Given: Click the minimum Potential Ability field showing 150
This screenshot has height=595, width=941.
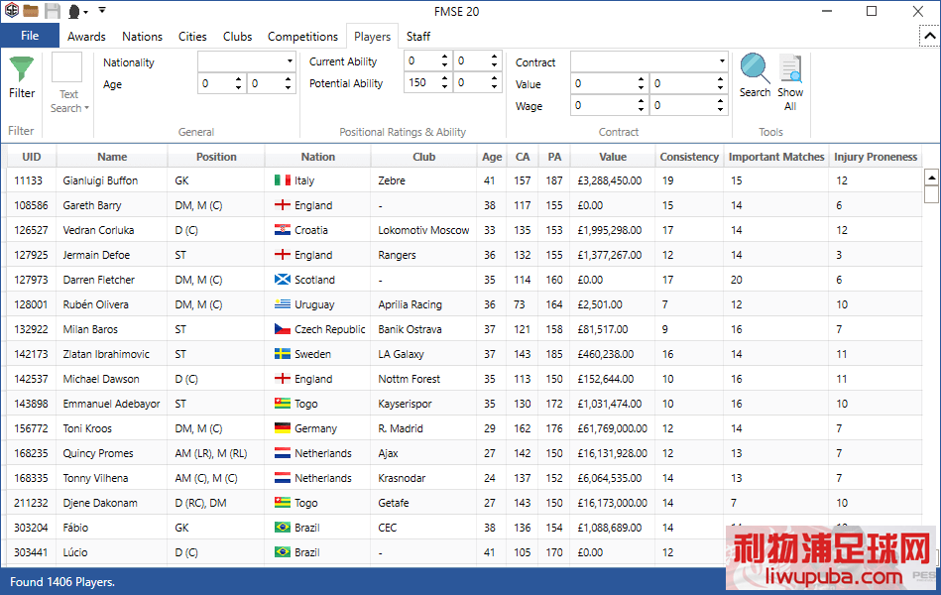Looking at the screenshot, I should (422, 83).
